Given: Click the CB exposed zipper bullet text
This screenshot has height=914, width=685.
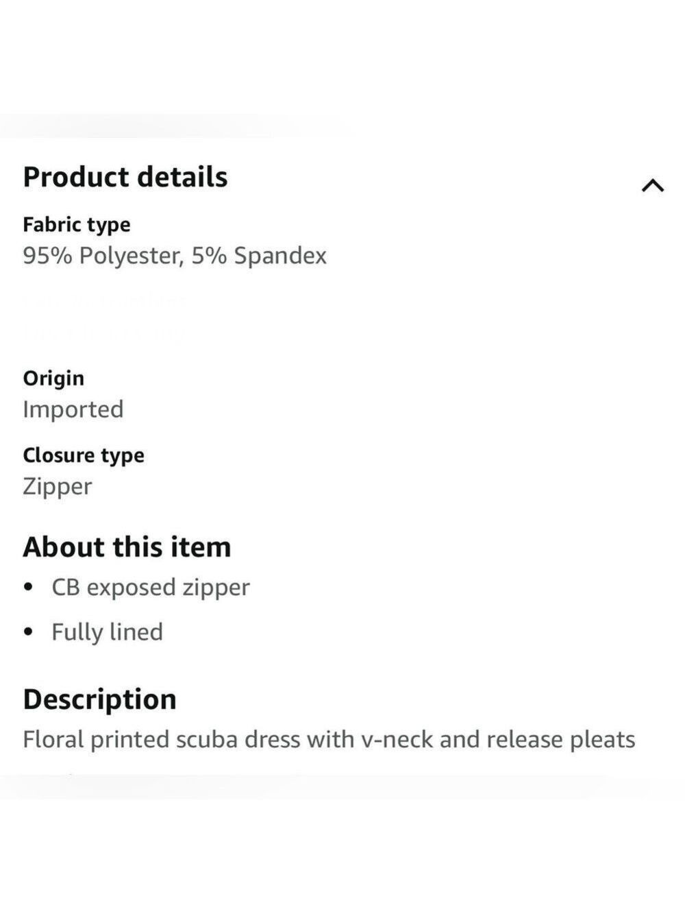Looking at the screenshot, I should coord(151,588).
